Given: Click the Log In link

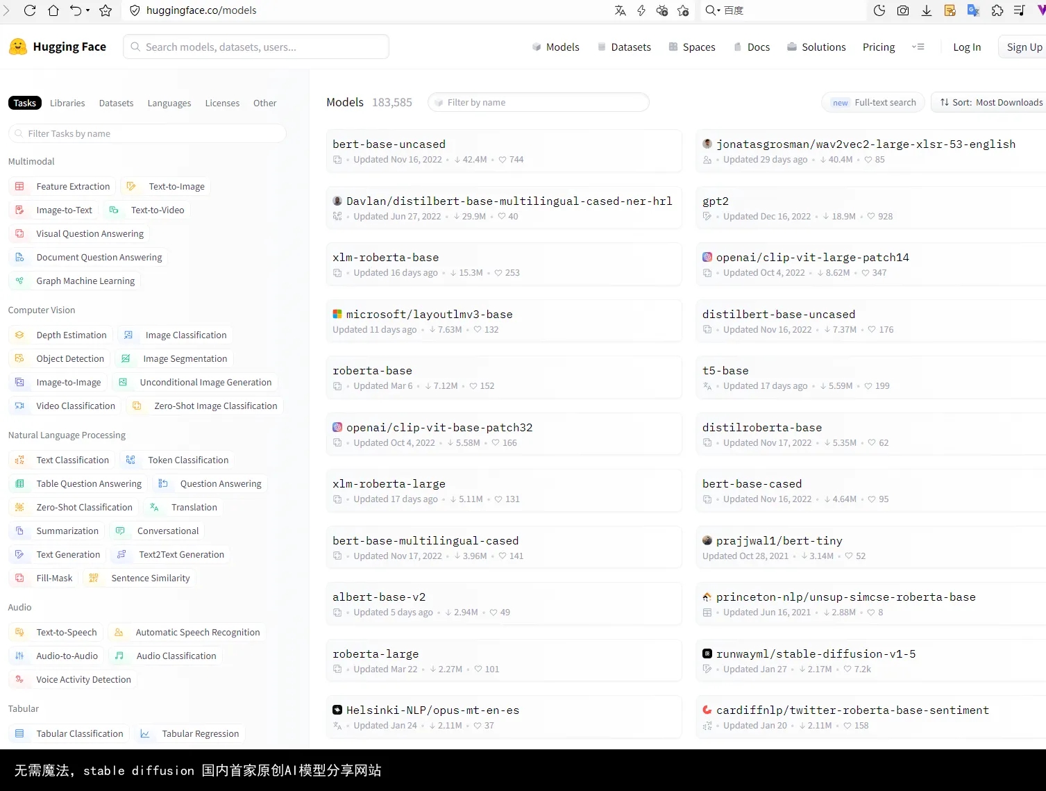Looking at the screenshot, I should (x=967, y=47).
